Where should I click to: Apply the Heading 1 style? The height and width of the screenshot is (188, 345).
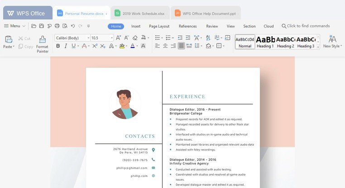point(265,42)
